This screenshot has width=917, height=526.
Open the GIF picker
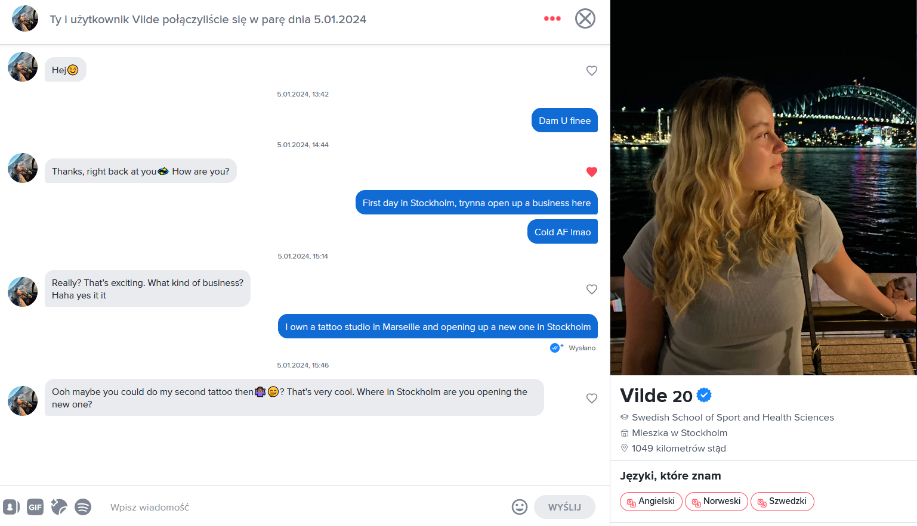tap(35, 507)
